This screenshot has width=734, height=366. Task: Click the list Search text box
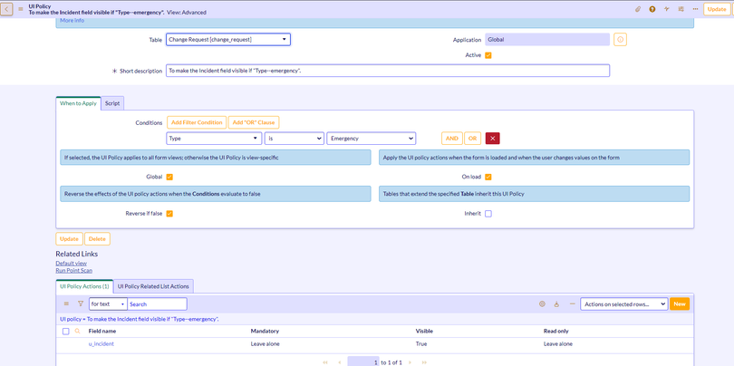[x=157, y=303]
